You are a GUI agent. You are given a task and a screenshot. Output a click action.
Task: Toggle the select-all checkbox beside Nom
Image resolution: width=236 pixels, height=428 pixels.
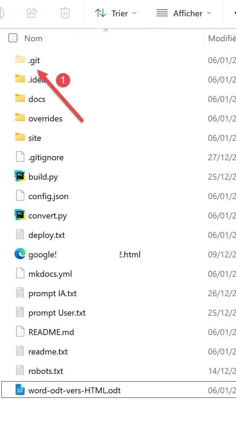13,38
